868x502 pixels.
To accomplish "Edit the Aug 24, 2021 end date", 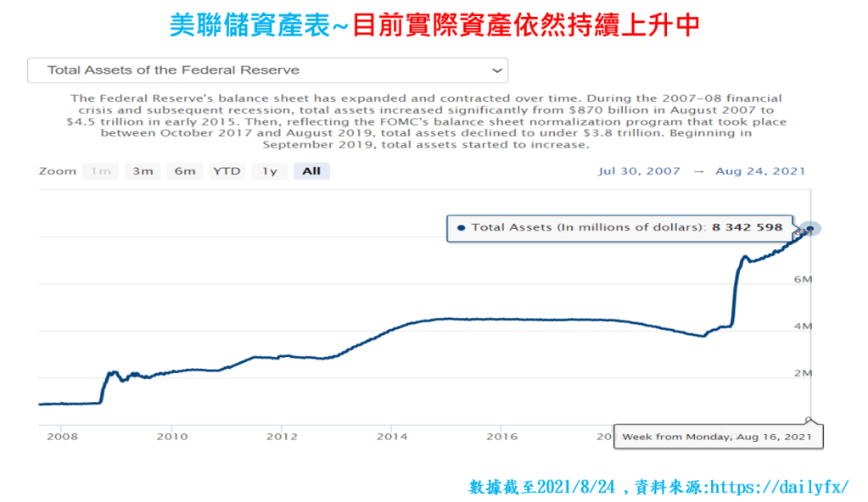I will point(759,171).
